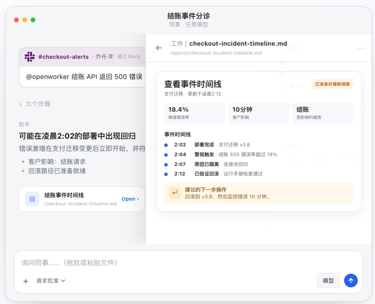Click the back arrow in artifact panel

coord(159,48)
